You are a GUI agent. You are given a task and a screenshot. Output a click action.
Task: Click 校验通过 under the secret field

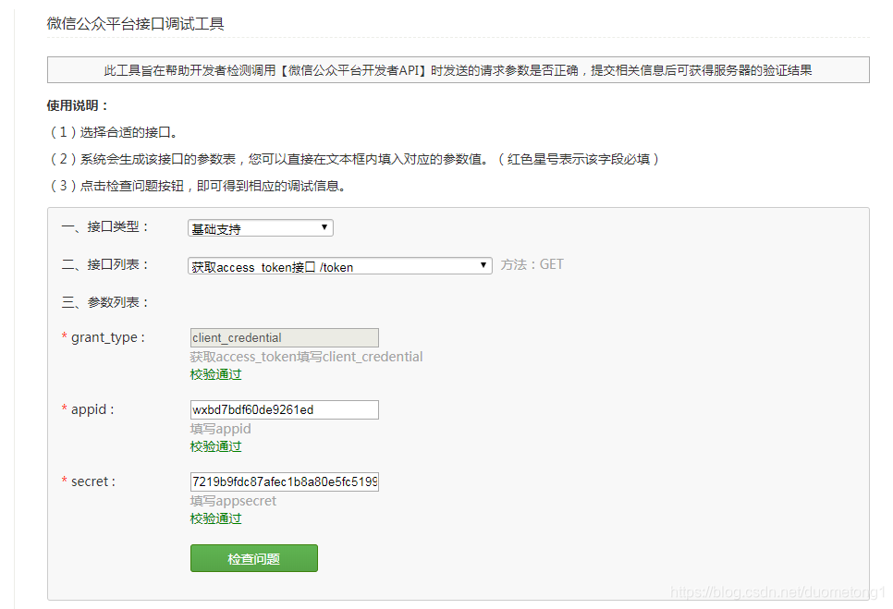[x=215, y=518]
